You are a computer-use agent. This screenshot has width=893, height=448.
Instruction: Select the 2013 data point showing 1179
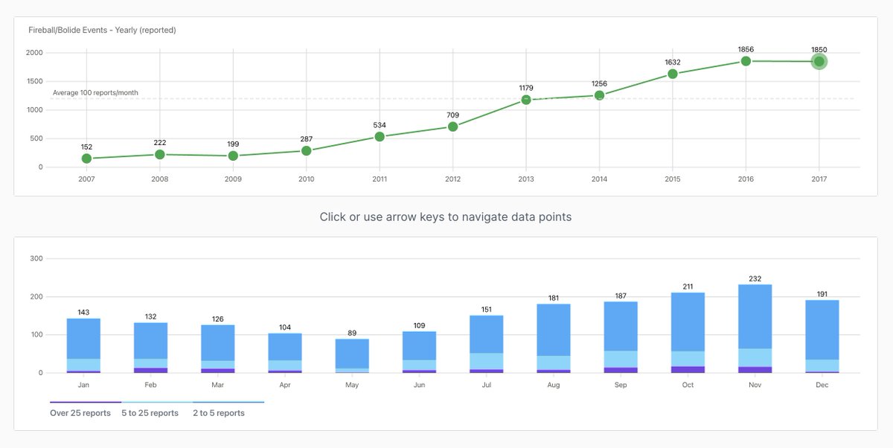[525, 100]
